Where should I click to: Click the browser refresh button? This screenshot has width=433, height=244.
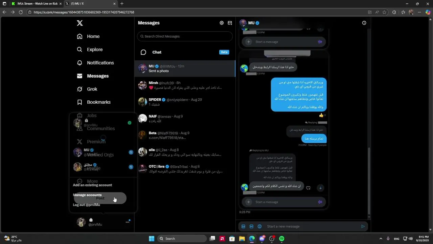(21, 12)
